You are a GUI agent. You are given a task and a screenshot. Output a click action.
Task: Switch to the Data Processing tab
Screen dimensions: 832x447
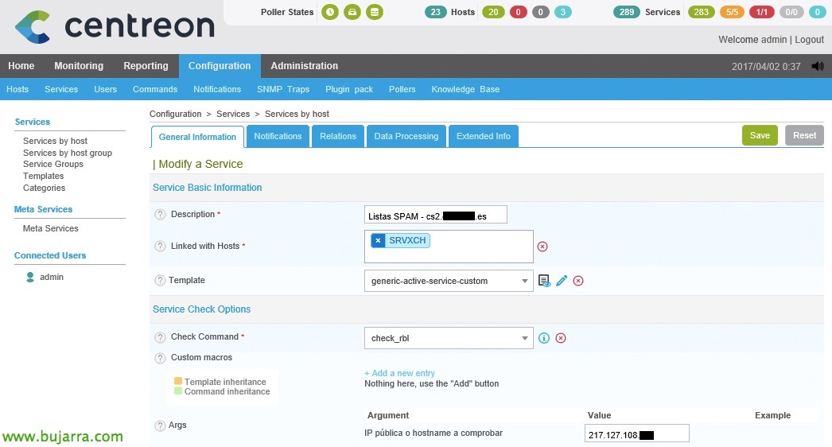[406, 136]
